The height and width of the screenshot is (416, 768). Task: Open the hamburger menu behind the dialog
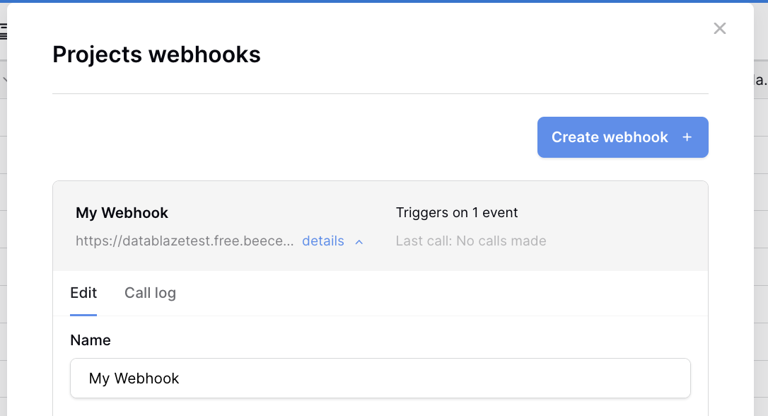click(3, 31)
